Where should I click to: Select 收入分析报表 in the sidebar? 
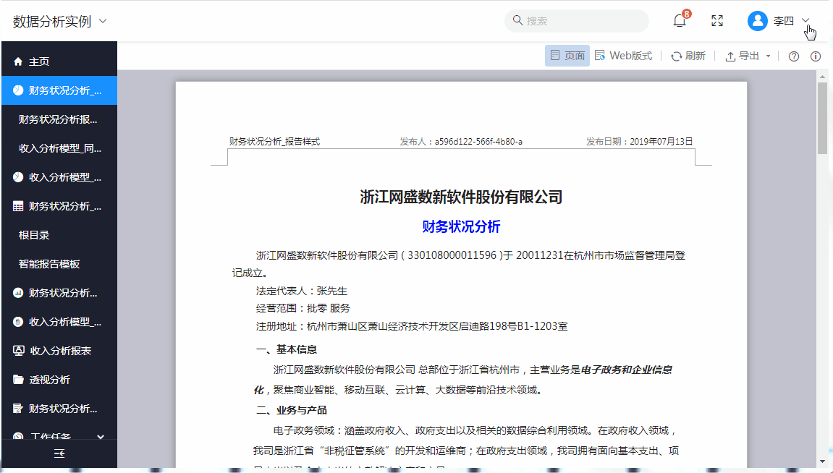tap(60, 351)
